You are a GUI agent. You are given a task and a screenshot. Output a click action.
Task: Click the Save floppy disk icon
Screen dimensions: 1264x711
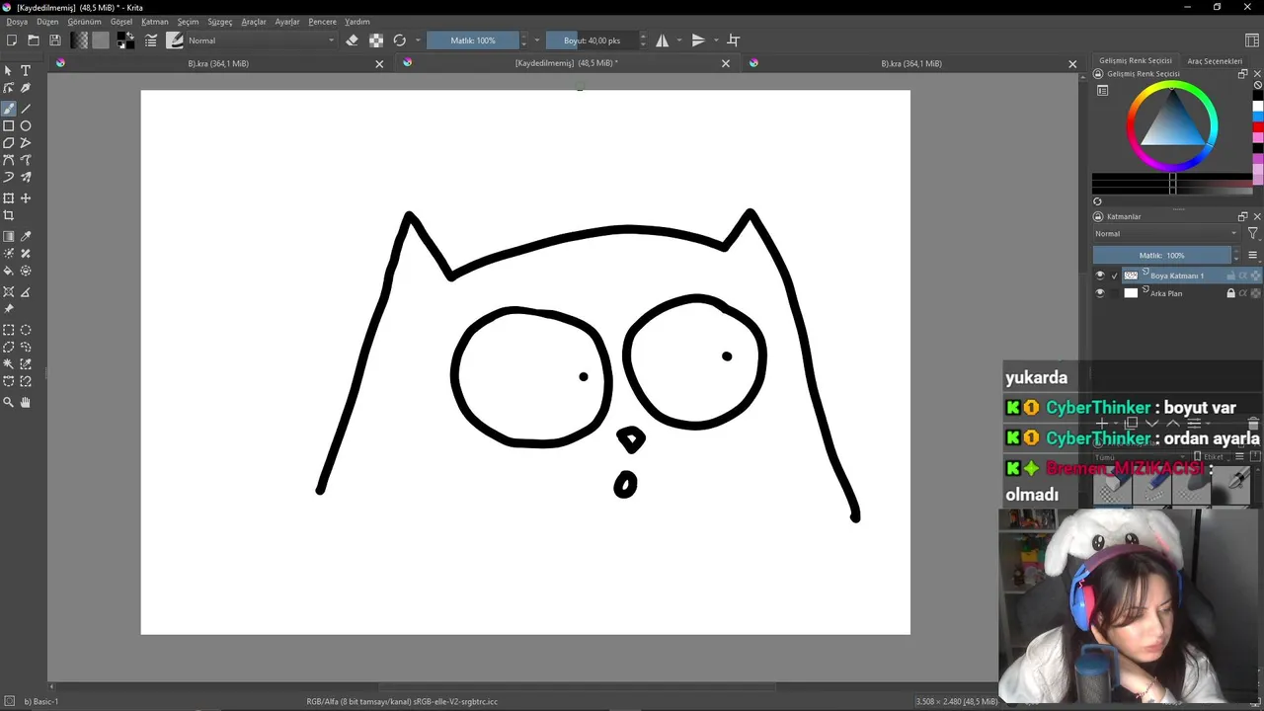coord(55,40)
